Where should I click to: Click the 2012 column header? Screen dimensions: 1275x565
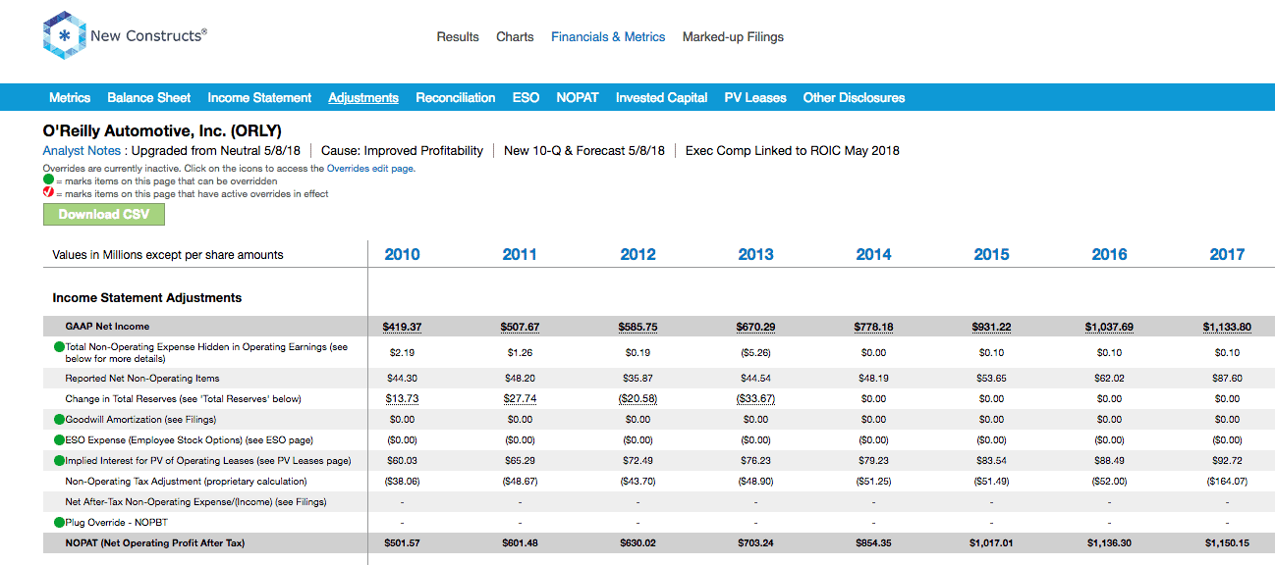pos(637,254)
